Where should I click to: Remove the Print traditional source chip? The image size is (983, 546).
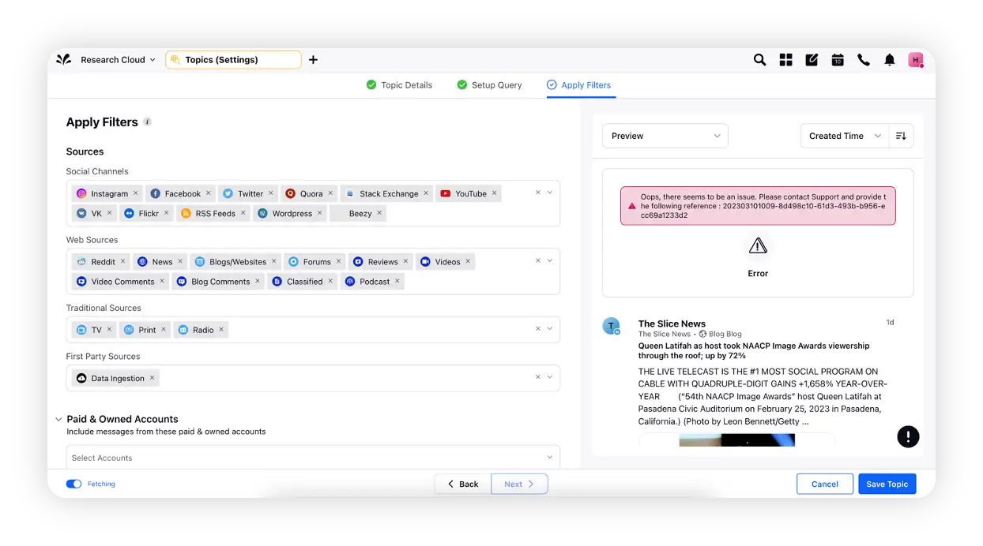click(164, 329)
